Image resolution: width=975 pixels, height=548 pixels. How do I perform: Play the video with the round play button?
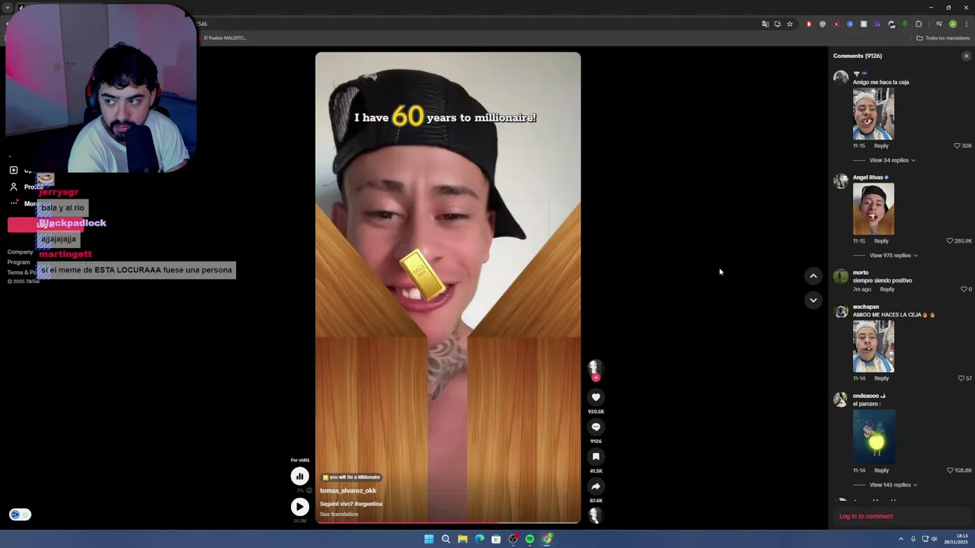pos(299,506)
